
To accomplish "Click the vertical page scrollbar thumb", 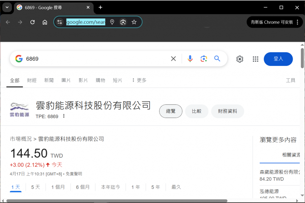I will [302, 58].
